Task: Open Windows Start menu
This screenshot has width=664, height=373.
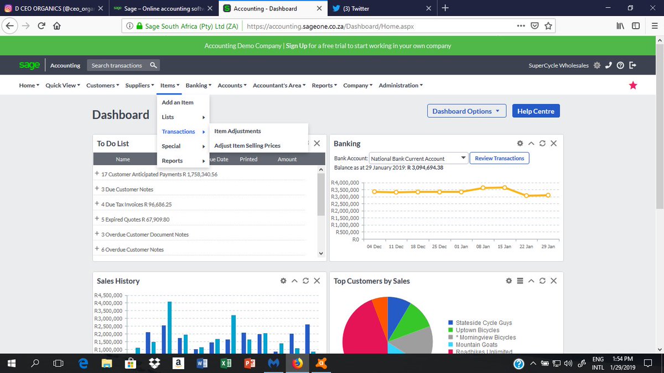Action: (12, 363)
